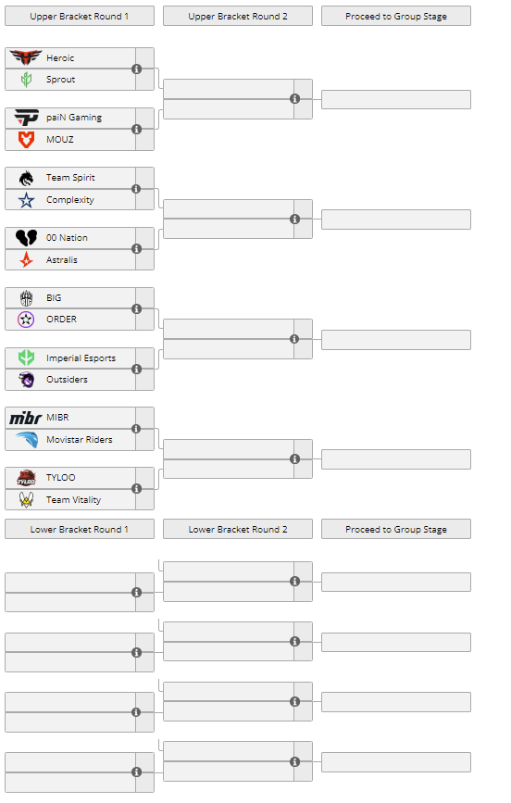Select the Upper Bracket Round 1 header
The image size is (511, 803).
tap(80, 16)
